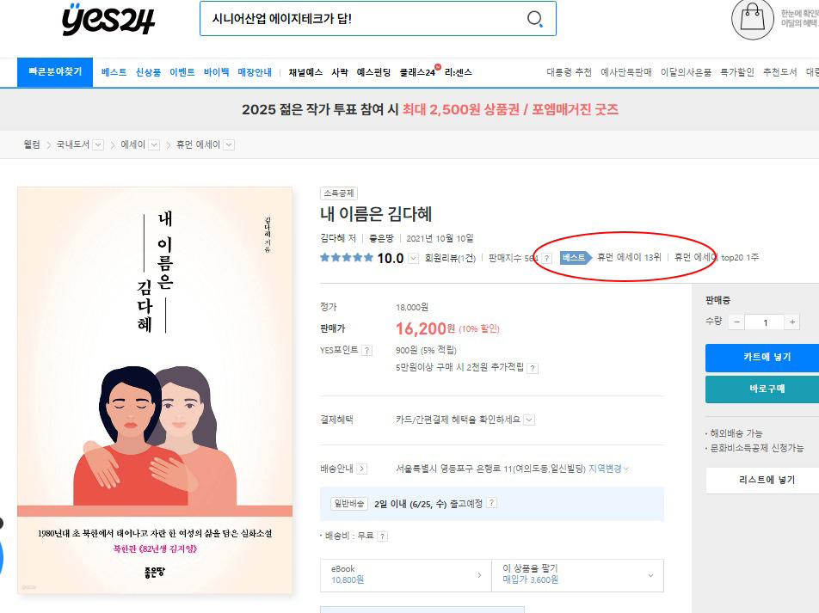Open 리:센스 link

click(458, 72)
